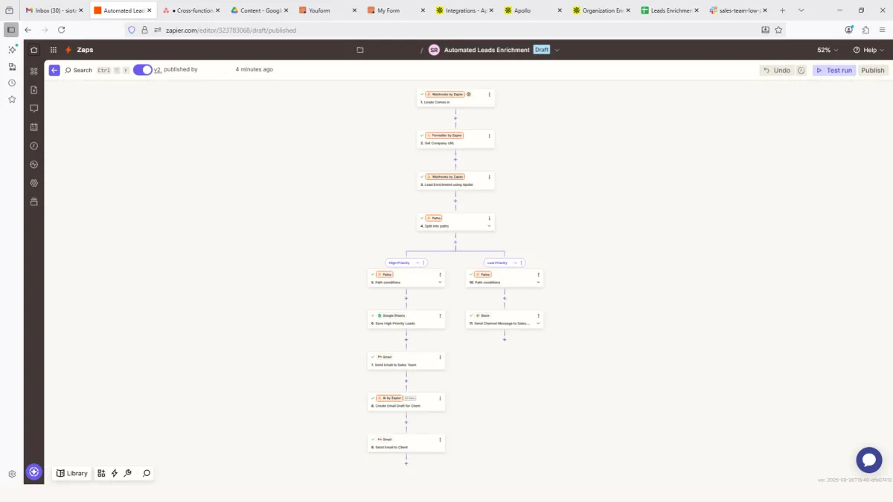Image resolution: width=893 pixels, height=502 pixels.
Task: Click the purple Copilot icon at bottom left
Action: [33, 472]
